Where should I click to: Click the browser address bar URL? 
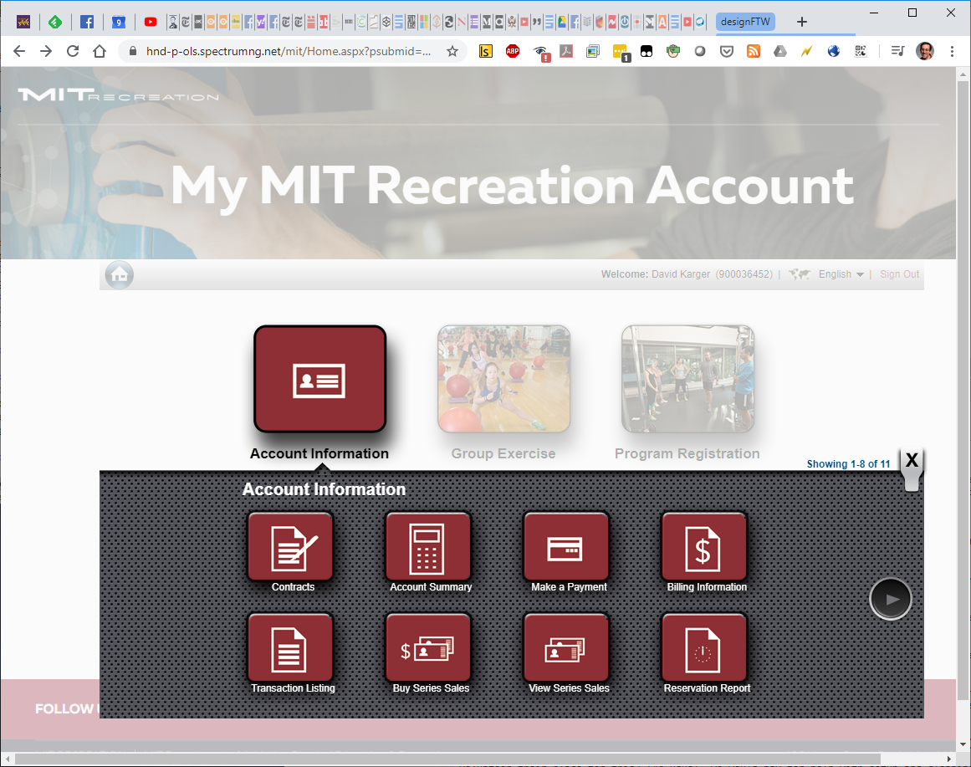289,51
